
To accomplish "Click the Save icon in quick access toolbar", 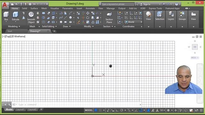I will pos(21,4).
